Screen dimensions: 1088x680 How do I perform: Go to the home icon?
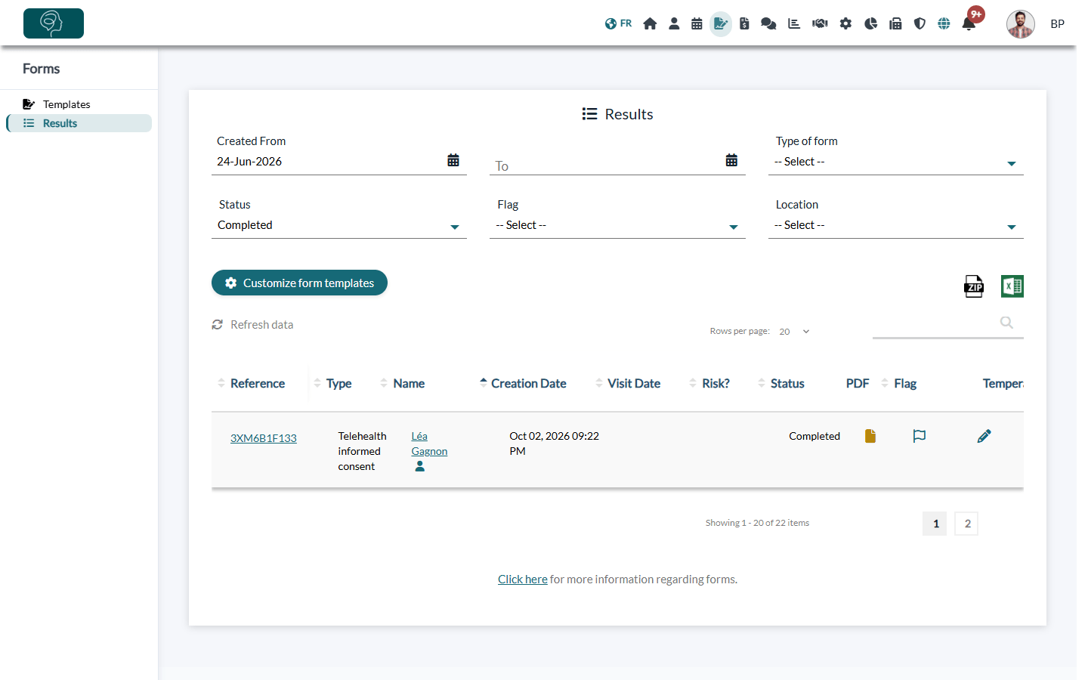650,23
